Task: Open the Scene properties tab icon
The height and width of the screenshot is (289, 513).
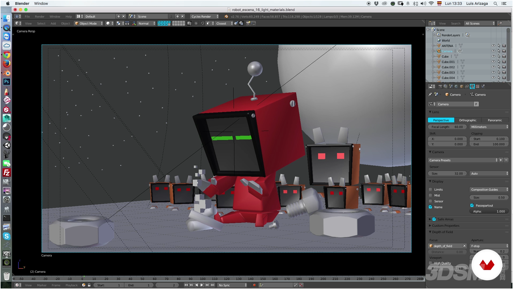Action: (451, 86)
